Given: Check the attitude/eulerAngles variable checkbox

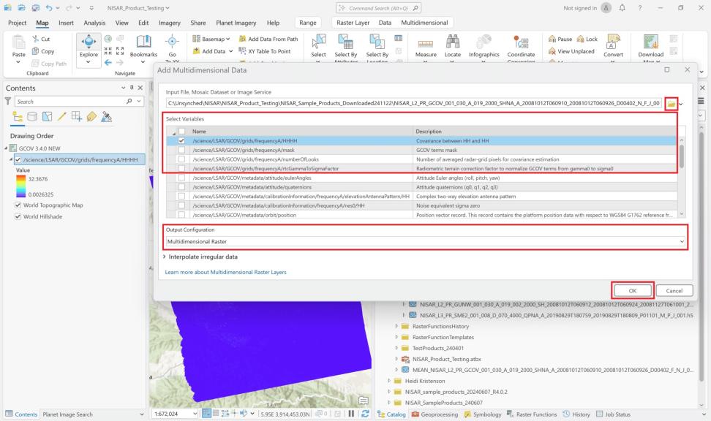Looking at the screenshot, I should coord(181,178).
